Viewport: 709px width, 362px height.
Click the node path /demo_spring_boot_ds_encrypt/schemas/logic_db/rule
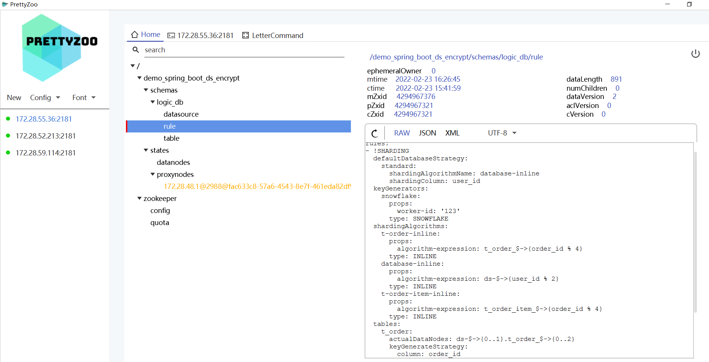(456, 57)
